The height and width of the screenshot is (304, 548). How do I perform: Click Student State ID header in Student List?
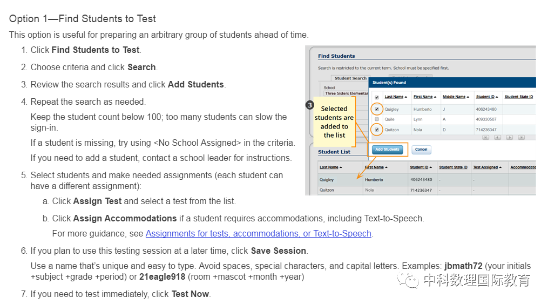tap(453, 167)
